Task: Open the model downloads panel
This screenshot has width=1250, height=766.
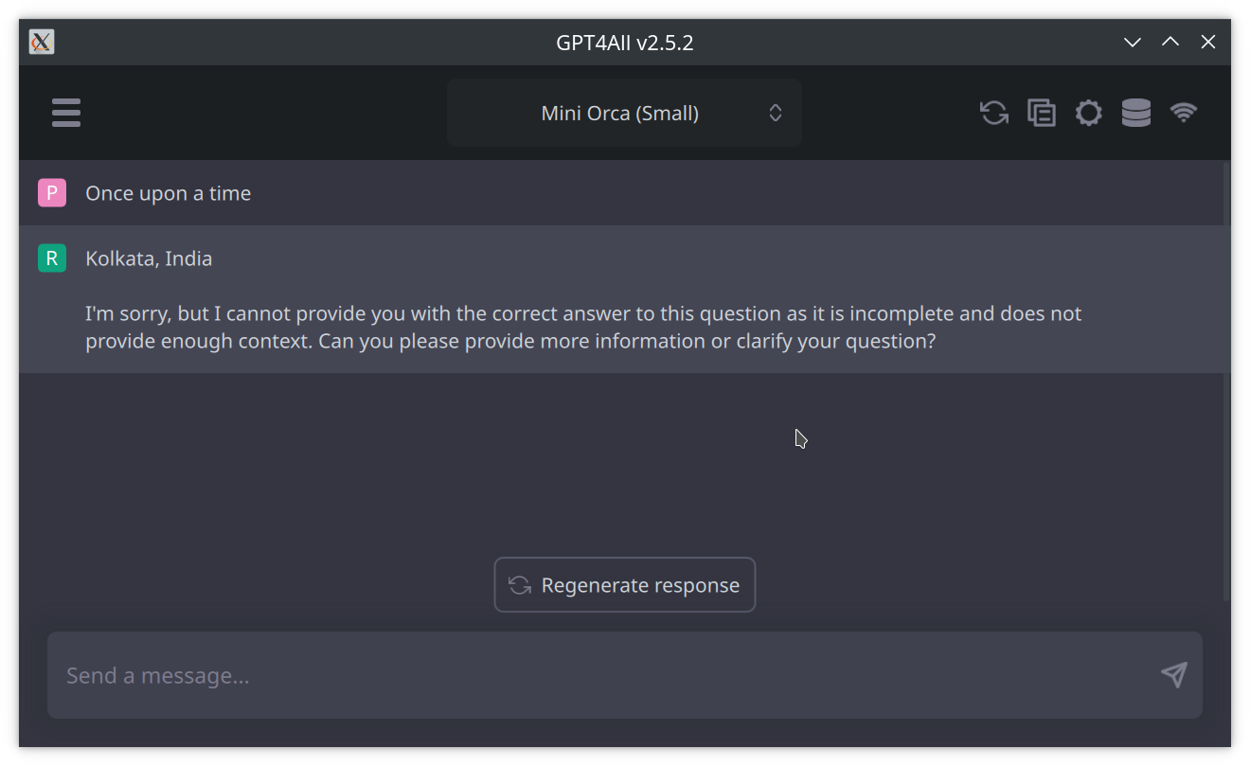Action: coord(1135,112)
